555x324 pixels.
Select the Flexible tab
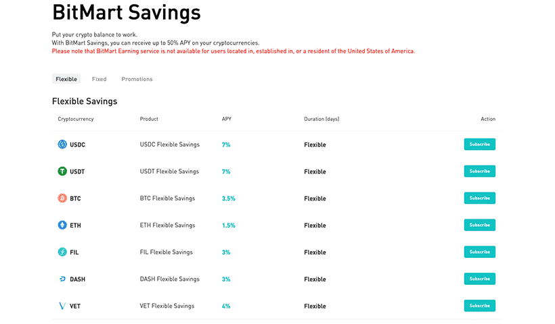66,79
